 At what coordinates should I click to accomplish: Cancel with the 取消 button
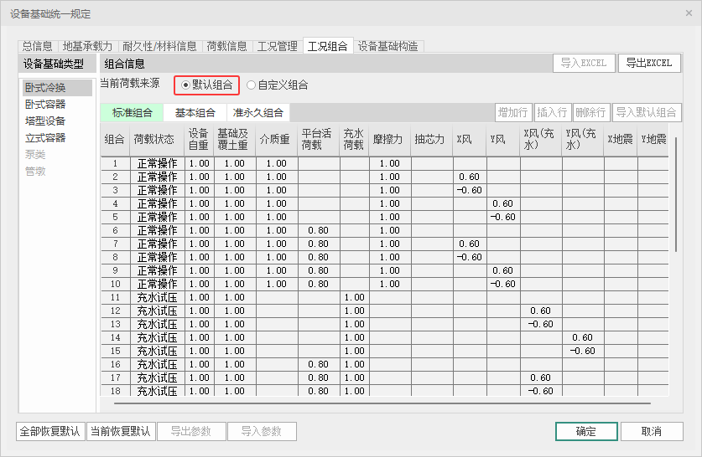(x=652, y=431)
